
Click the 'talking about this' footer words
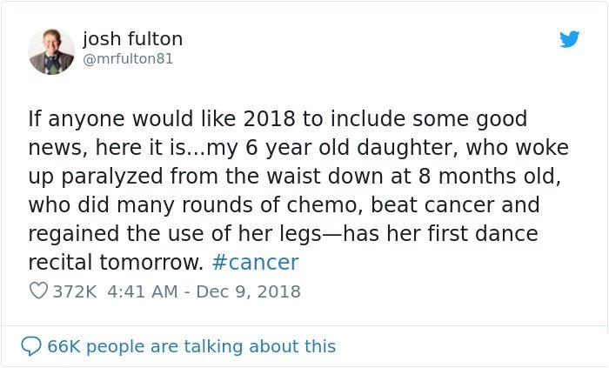pyautogui.click(x=259, y=346)
